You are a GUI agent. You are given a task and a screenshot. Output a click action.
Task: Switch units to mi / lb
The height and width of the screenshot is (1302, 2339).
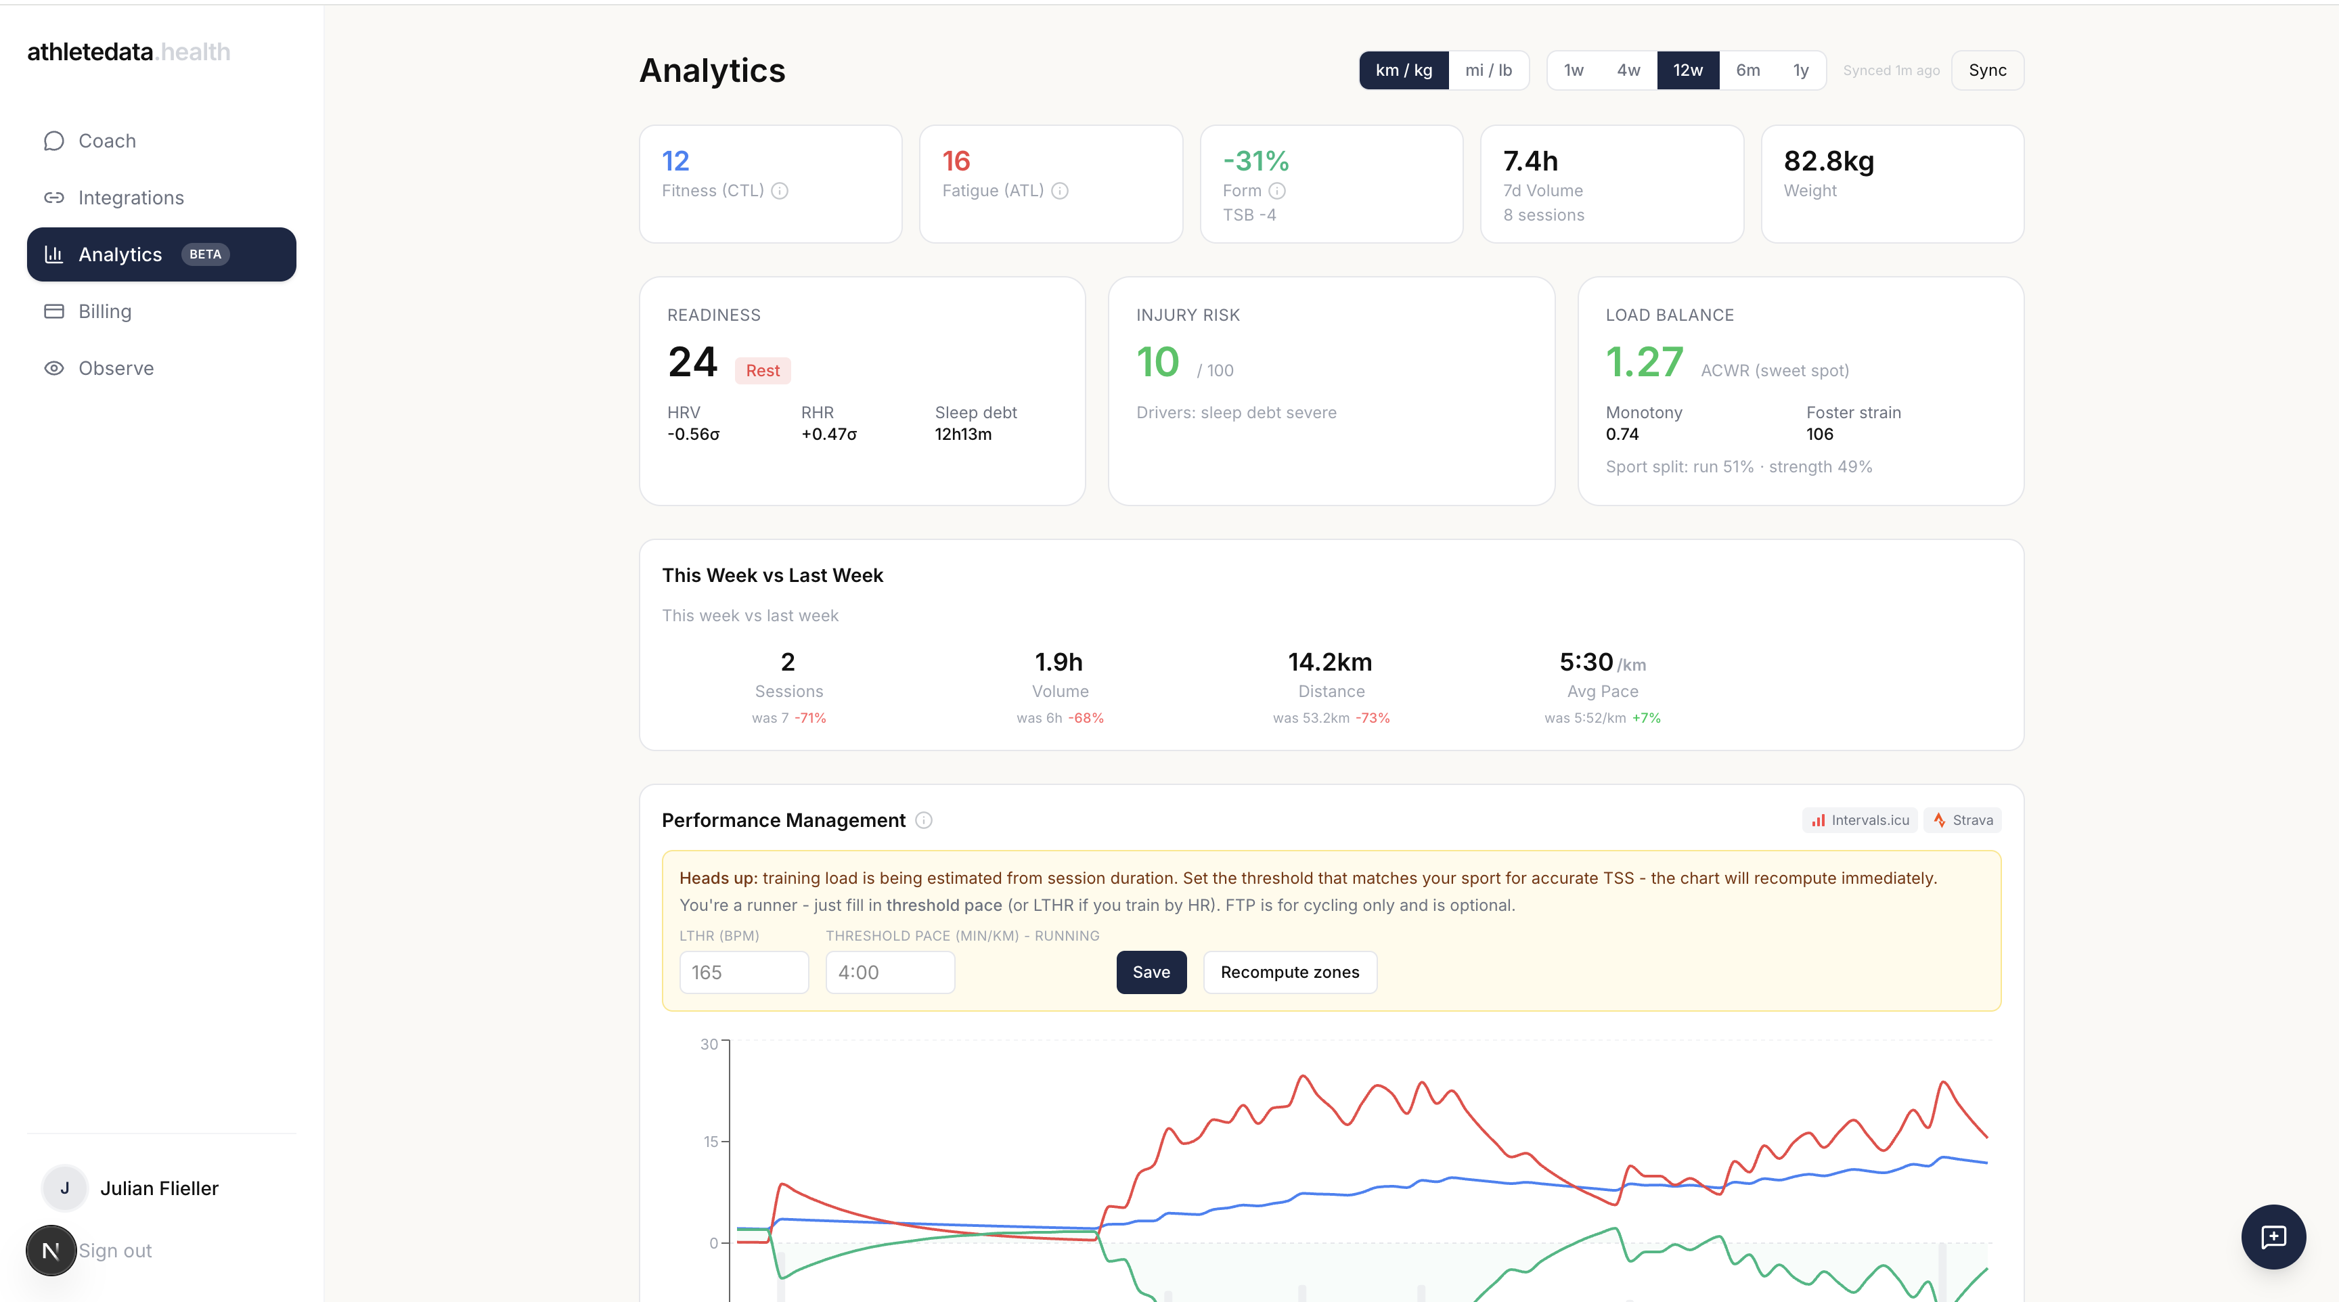tap(1488, 70)
